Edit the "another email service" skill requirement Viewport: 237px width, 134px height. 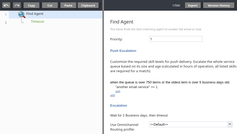pyautogui.click(x=136, y=87)
